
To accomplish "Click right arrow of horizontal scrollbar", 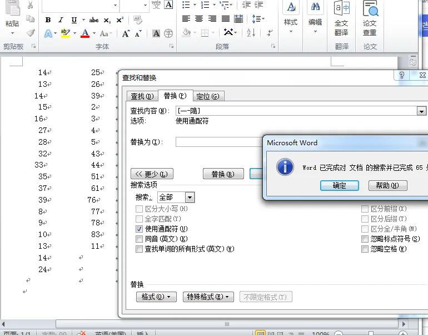I will point(404,324).
